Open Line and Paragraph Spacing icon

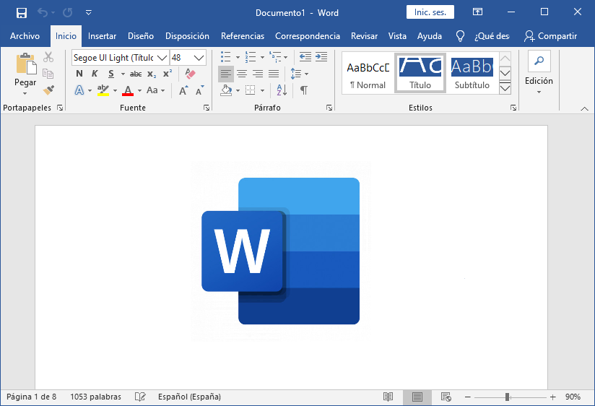pos(295,74)
